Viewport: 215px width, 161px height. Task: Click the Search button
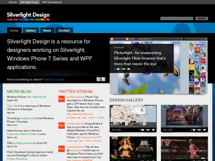pyautogui.click(x=202, y=18)
